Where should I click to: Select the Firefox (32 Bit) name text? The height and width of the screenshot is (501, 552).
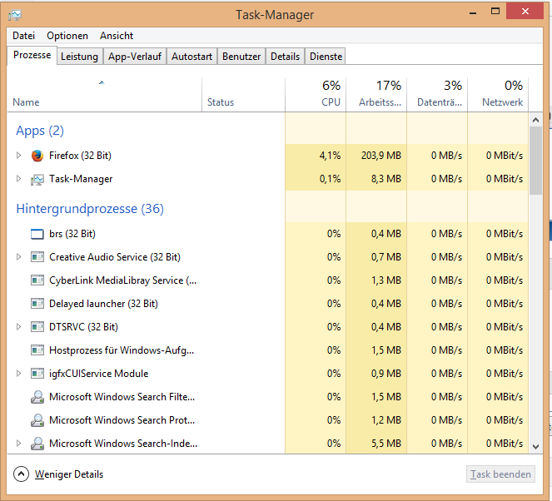[x=80, y=155]
